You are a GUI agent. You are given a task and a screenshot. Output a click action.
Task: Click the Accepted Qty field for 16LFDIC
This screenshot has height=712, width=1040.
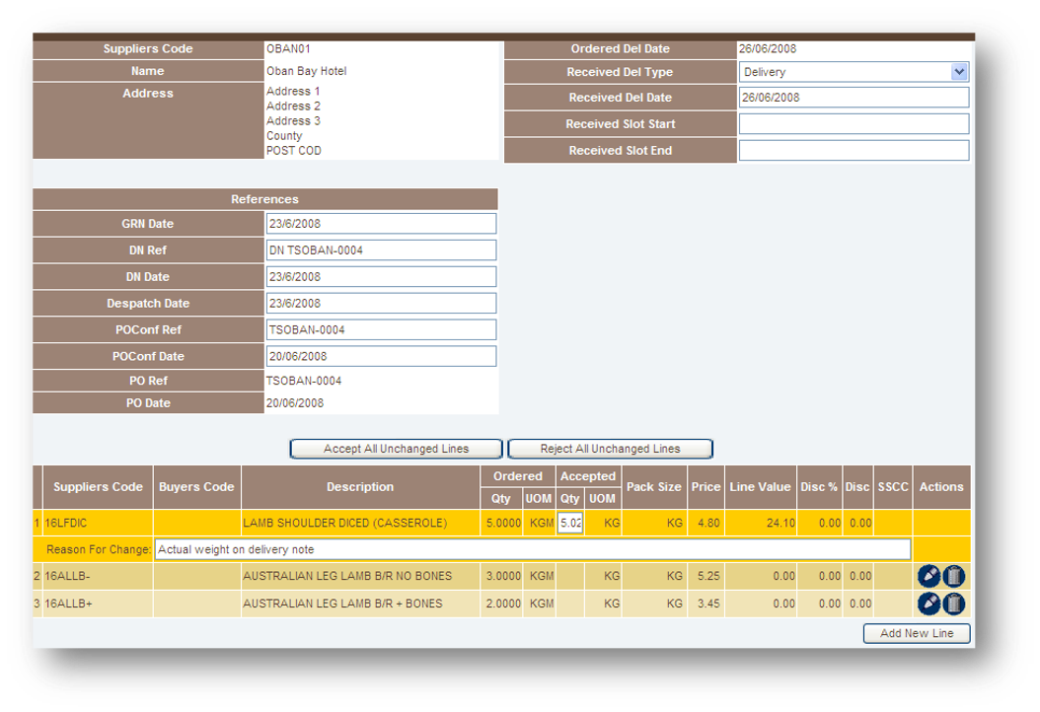570,523
